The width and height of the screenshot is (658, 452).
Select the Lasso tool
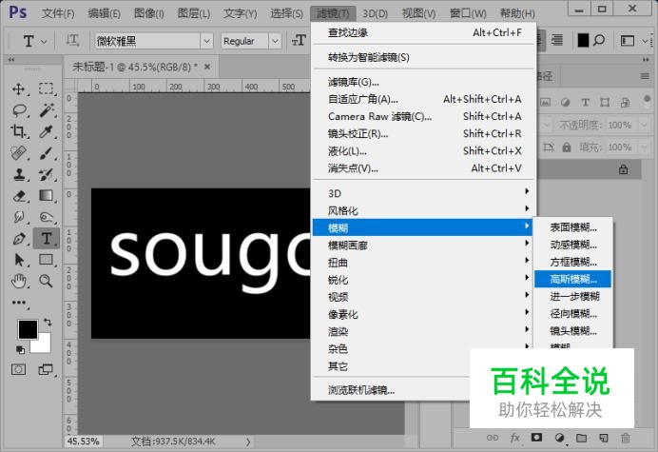19,110
